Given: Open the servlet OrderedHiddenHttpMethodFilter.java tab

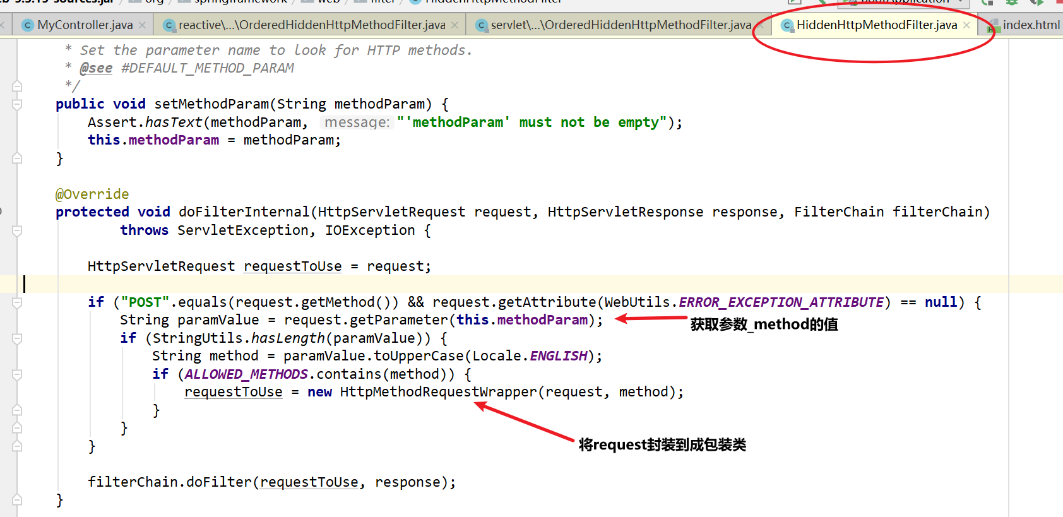Looking at the screenshot, I should (x=621, y=25).
